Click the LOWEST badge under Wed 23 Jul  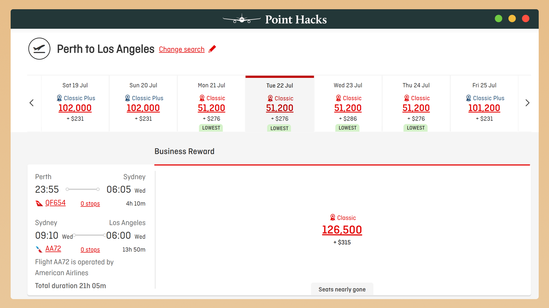coord(348,128)
